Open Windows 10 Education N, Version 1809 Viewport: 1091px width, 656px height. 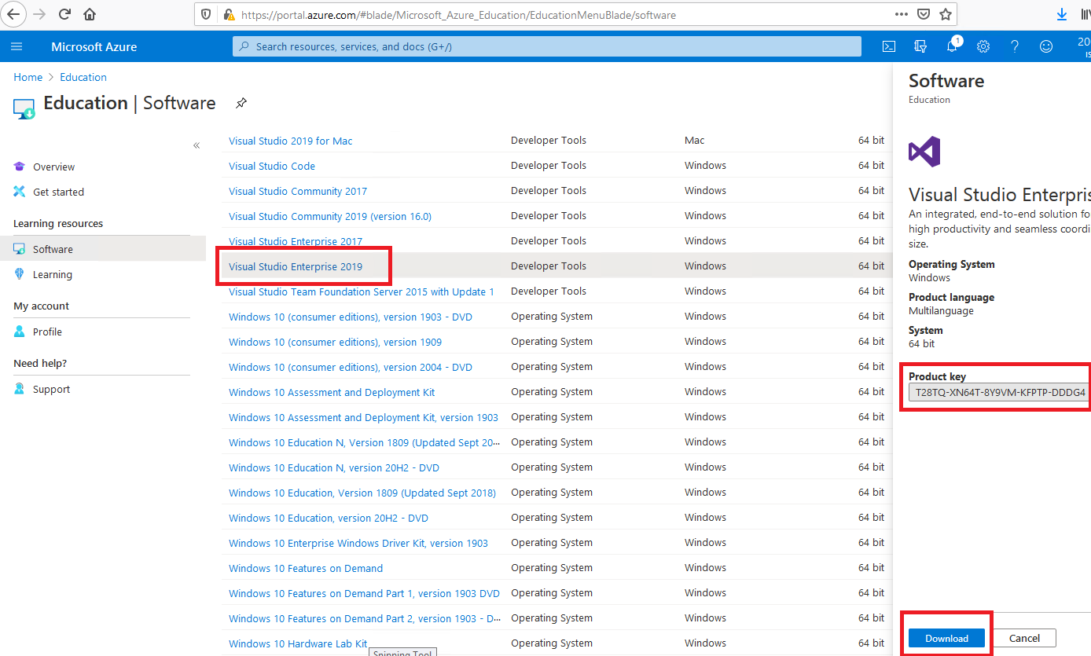point(365,442)
